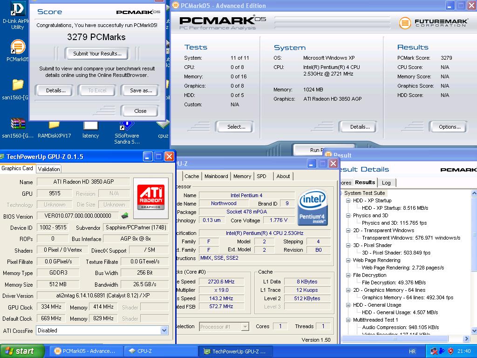
Task: Open RAMDiskXPV17 folder icon
Action: (54, 125)
